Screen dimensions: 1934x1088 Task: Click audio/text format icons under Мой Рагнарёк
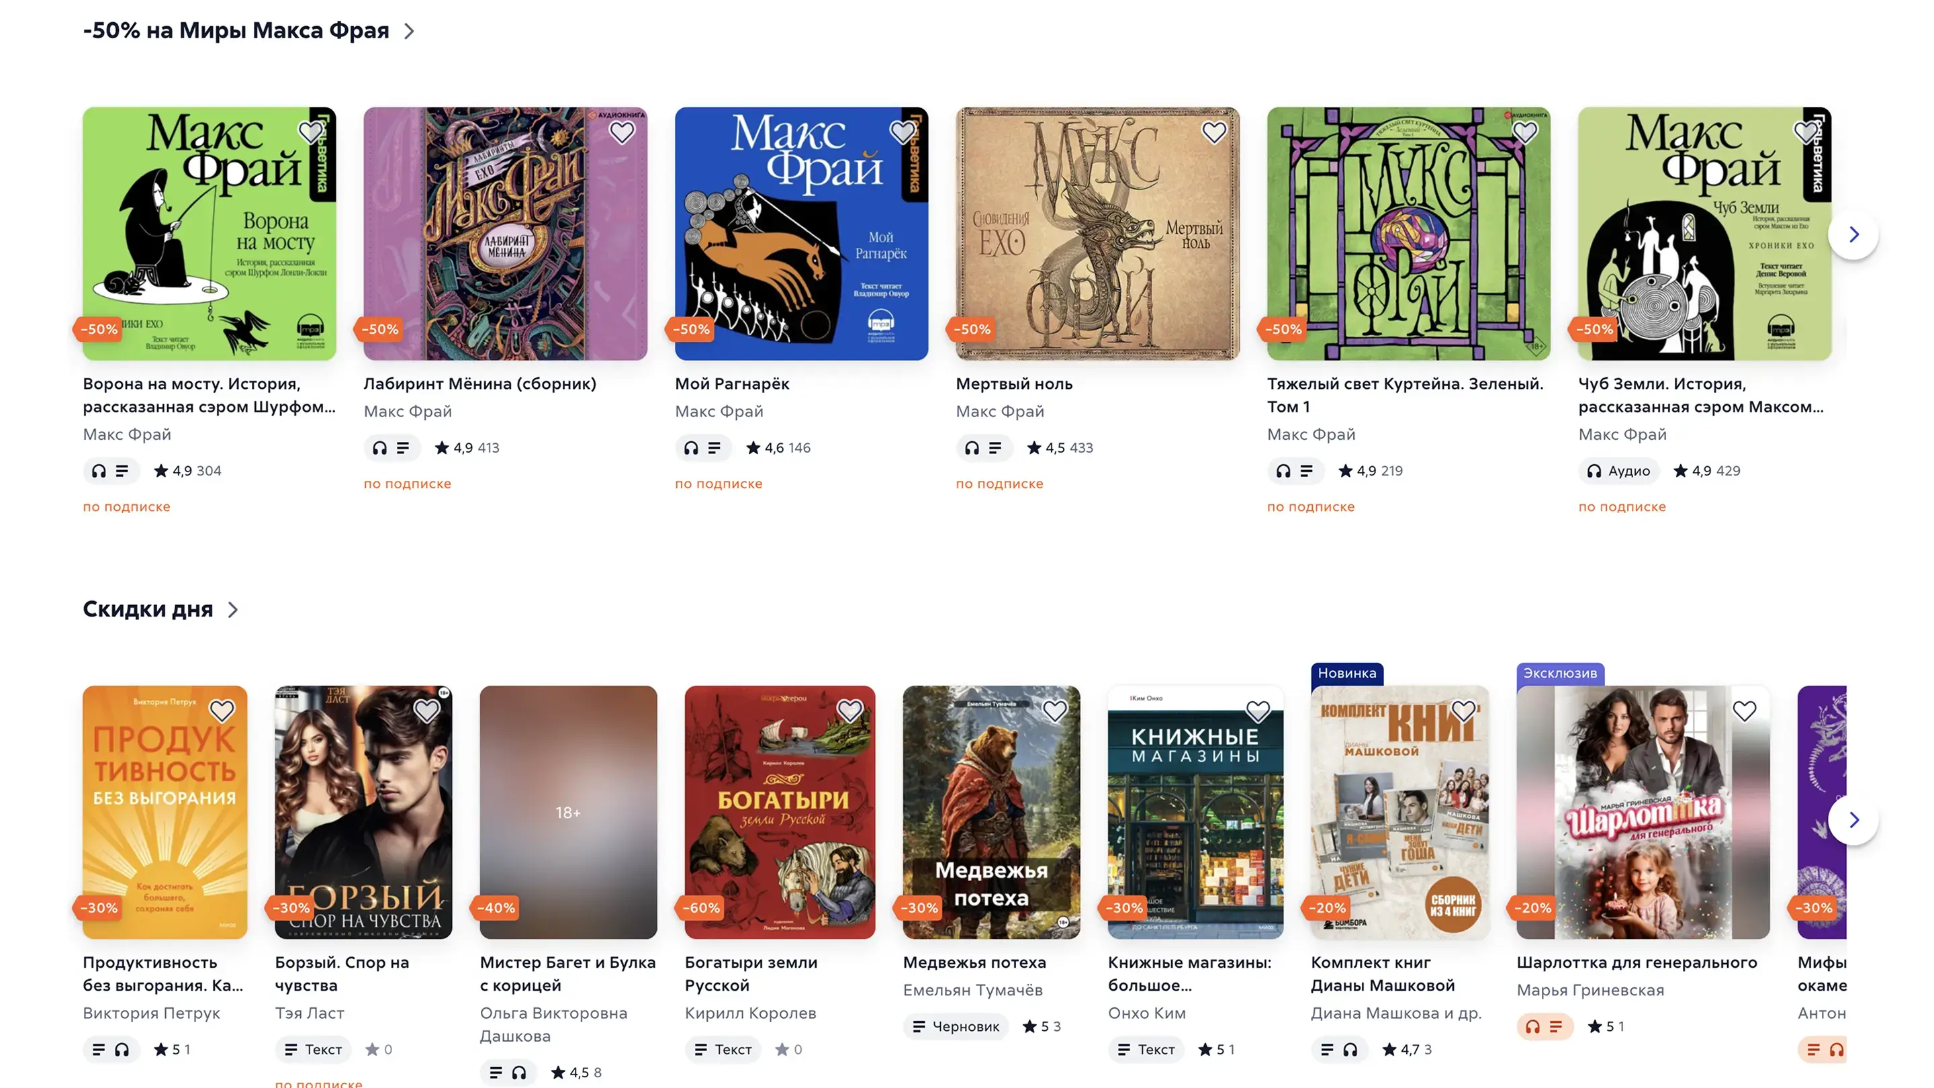pos(702,447)
